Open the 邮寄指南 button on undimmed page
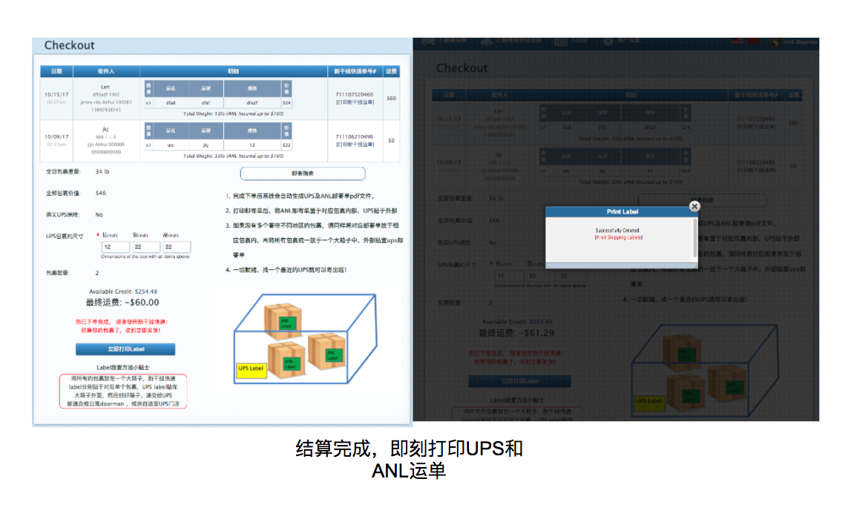The height and width of the screenshot is (519, 854). pos(303,173)
